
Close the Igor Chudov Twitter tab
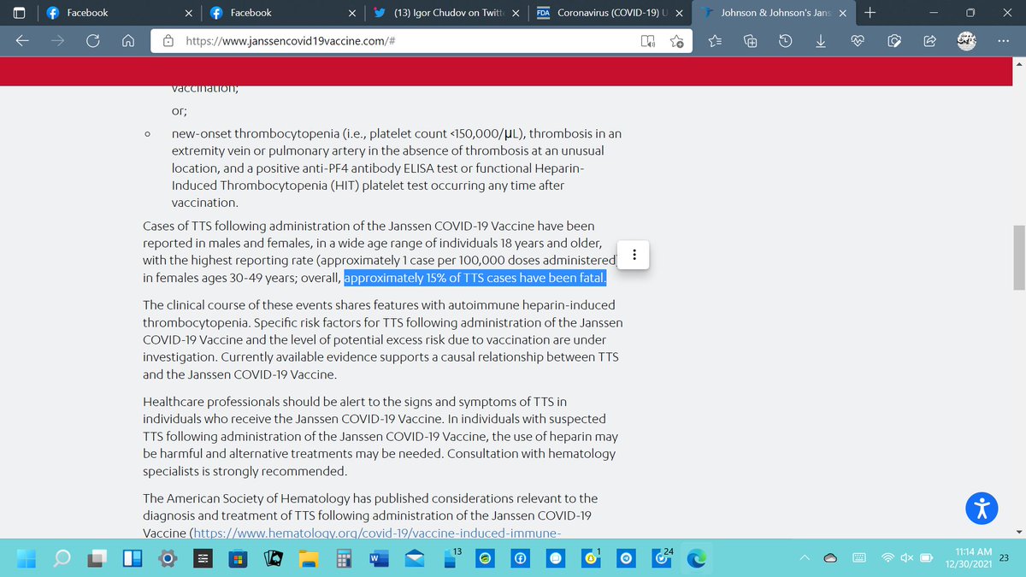click(516, 13)
